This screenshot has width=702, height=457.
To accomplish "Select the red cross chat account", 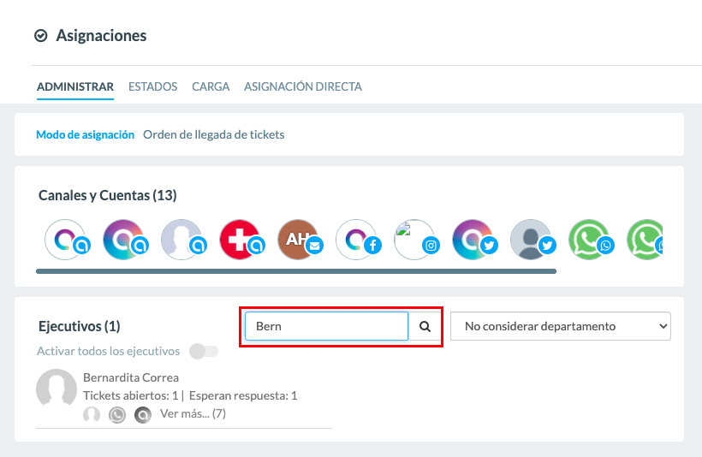I will [240, 240].
